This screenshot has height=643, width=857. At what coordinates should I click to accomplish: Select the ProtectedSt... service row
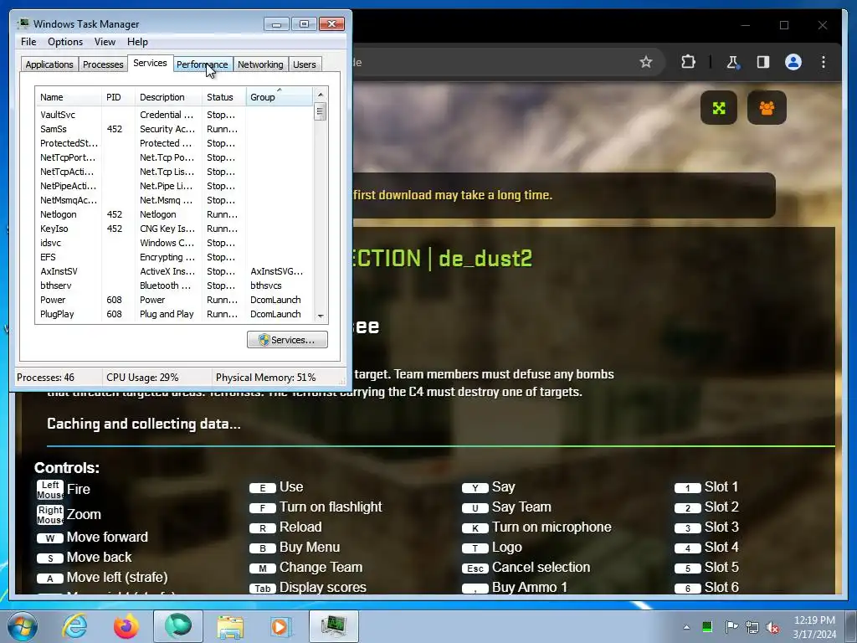[x=174, y=143]
